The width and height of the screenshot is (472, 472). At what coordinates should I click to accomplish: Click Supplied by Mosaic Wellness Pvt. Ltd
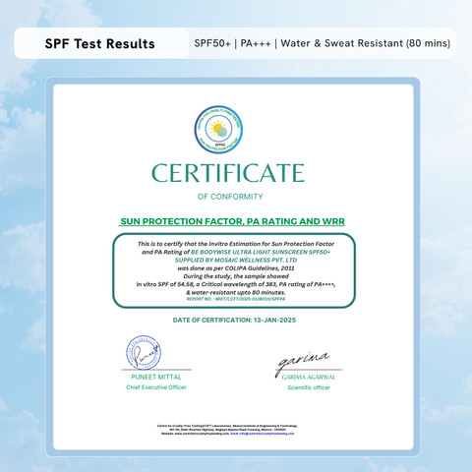click(236, 260)
